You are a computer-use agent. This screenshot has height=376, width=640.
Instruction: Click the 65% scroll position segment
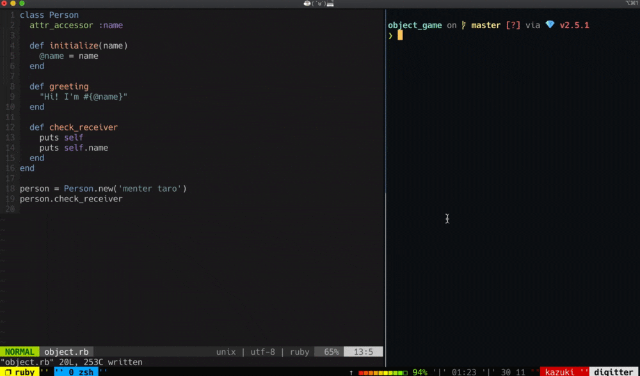(x=330, y=351)
